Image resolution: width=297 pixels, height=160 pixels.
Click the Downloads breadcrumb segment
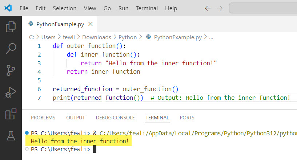pos(97,37)
